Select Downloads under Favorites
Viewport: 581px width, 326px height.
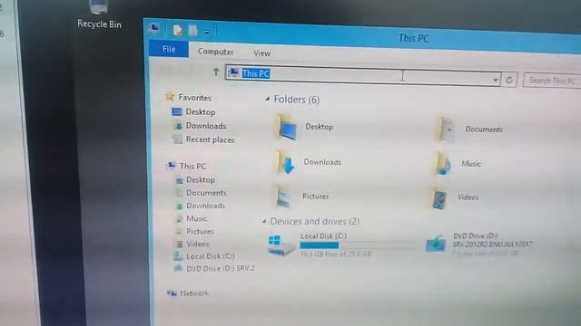point(206,126)
